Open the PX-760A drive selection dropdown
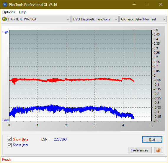The height and width of the screenshot is (163, 168). point(39,19)
